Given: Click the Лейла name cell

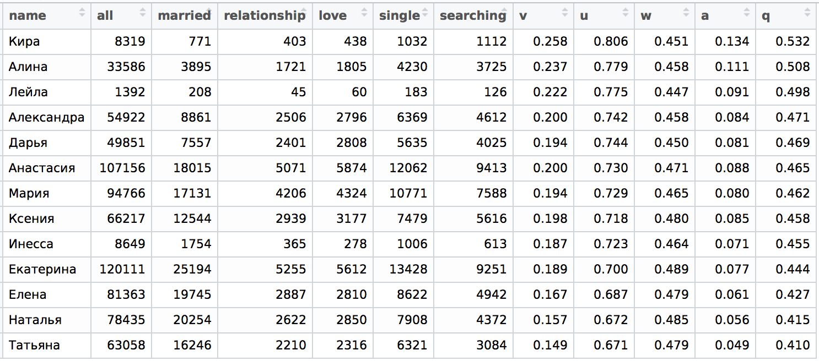Looking at the screenshot, I should coord(47,92).
